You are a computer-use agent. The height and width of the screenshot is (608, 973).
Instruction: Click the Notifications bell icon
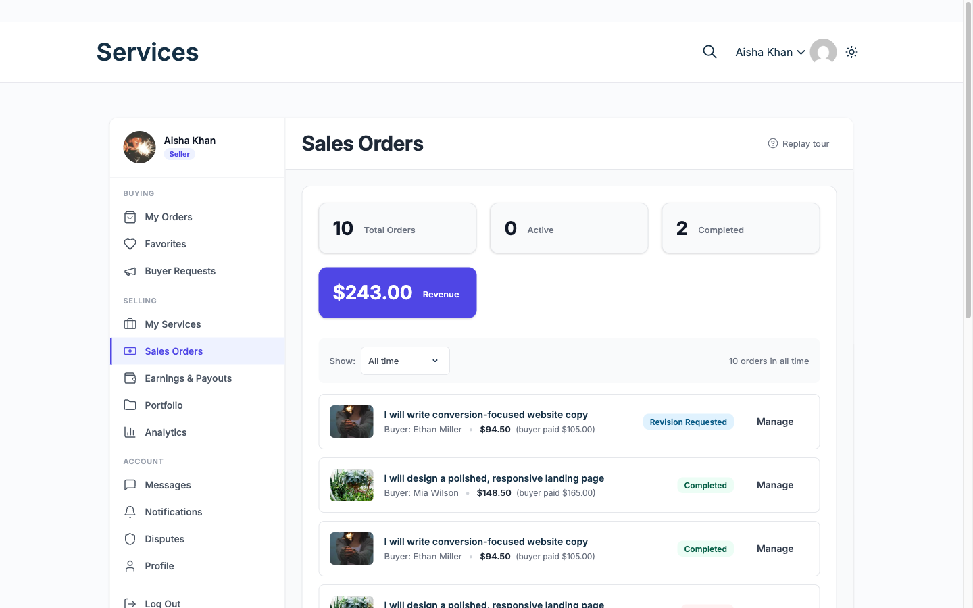coord(130,512)
